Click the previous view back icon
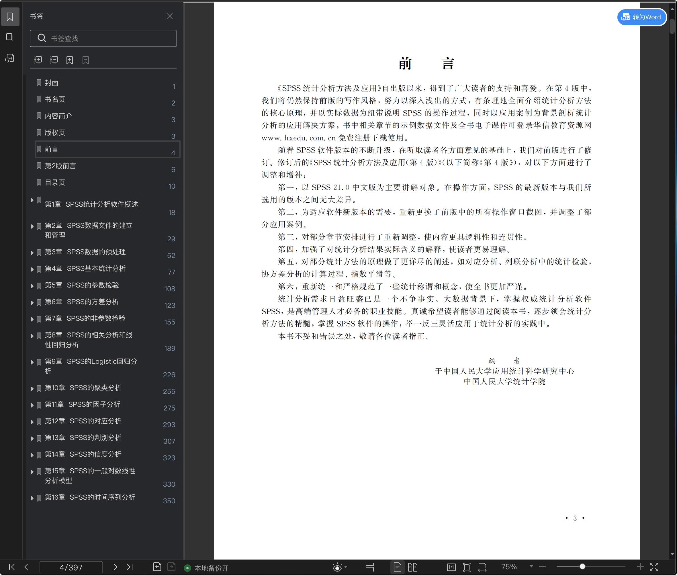677x575 pixels. pos(157,567)
